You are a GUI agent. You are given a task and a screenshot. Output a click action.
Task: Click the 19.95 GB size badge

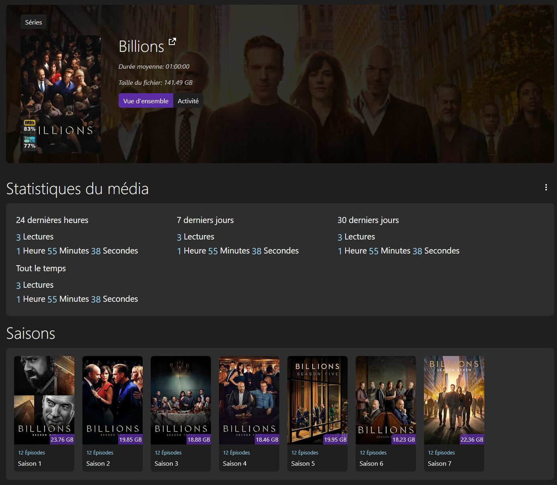[x=335, y=440]
